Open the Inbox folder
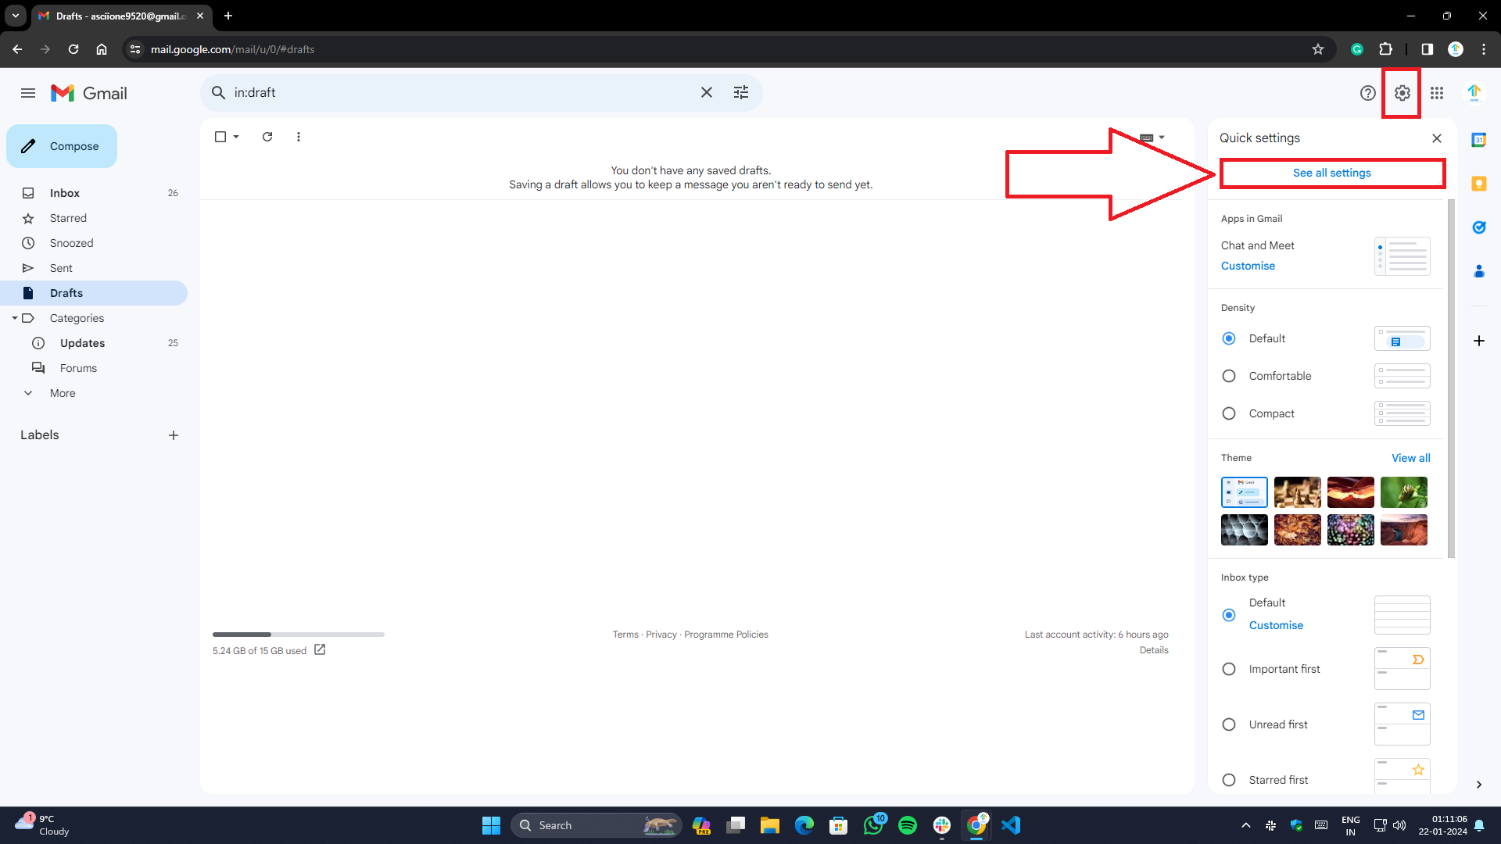 (x=65, y=193)
